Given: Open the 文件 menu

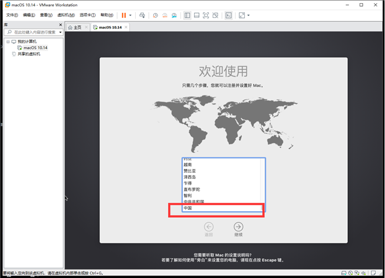Looking at the screenshot, I should tap(12, 15).
